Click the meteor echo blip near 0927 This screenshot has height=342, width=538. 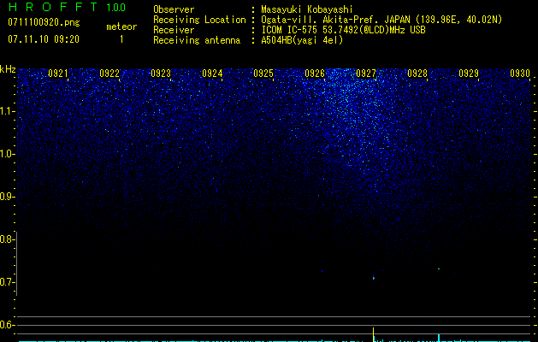pyautogui.click(x=374, y=278)
